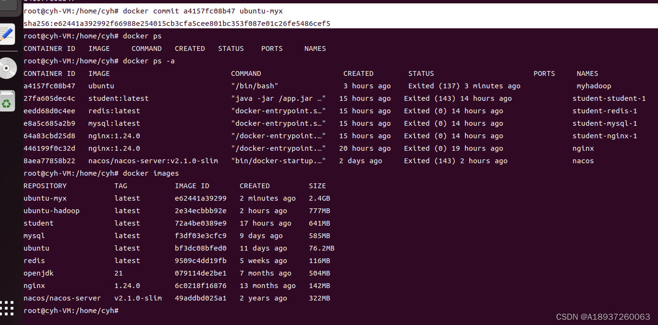Click the 'student-nginx-1' container name
The image size is (658, 325).
tap(605, 136)
